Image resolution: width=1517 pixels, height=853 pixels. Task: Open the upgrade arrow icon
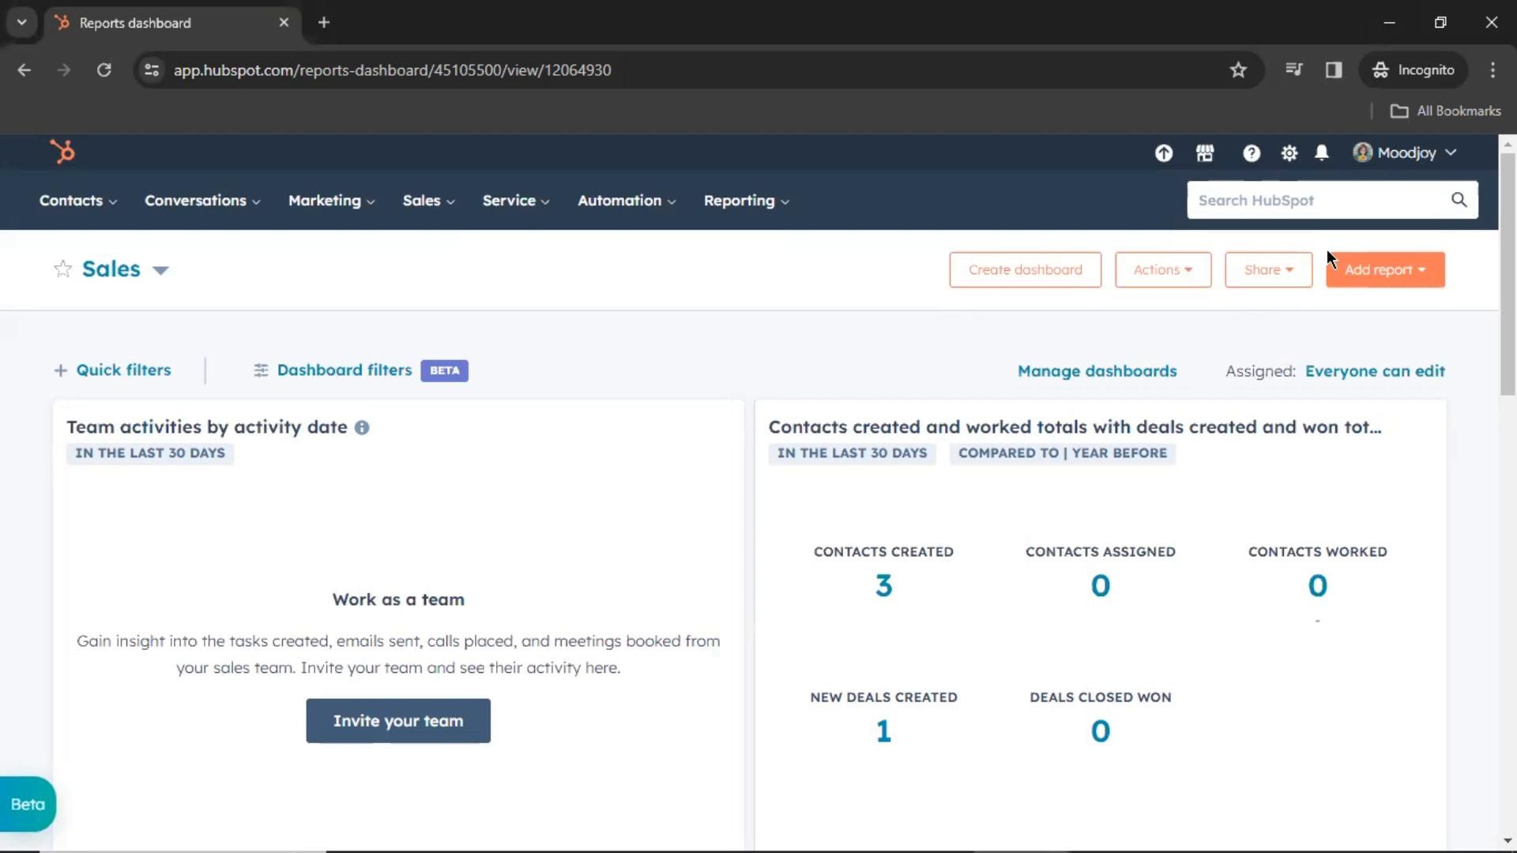1163,153
